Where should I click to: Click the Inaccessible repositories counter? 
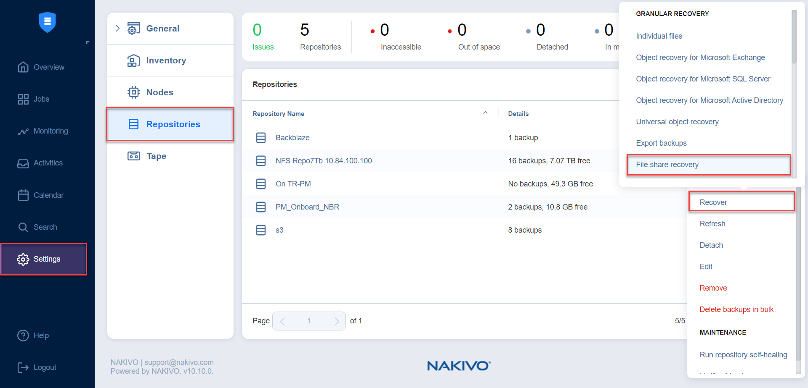[x=396, y=37]
